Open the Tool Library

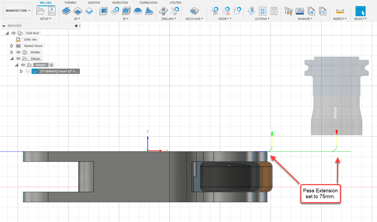[288, 11]
